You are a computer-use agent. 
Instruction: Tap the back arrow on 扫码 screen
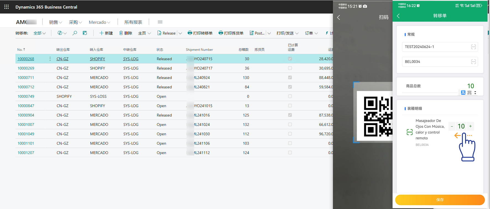[x=339, y=18]
